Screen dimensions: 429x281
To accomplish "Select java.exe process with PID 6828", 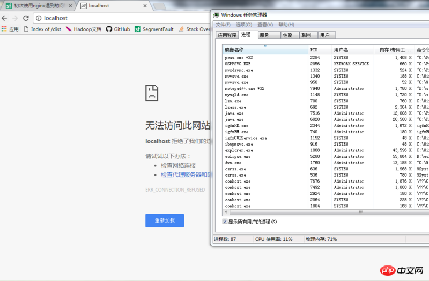I will click(x=326, y=119).
